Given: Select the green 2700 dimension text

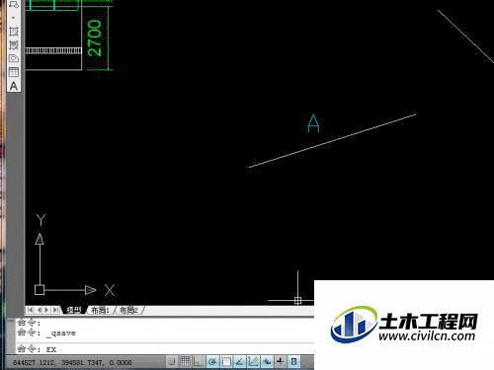Looking at the screenshot, I should tap(95, 38).
